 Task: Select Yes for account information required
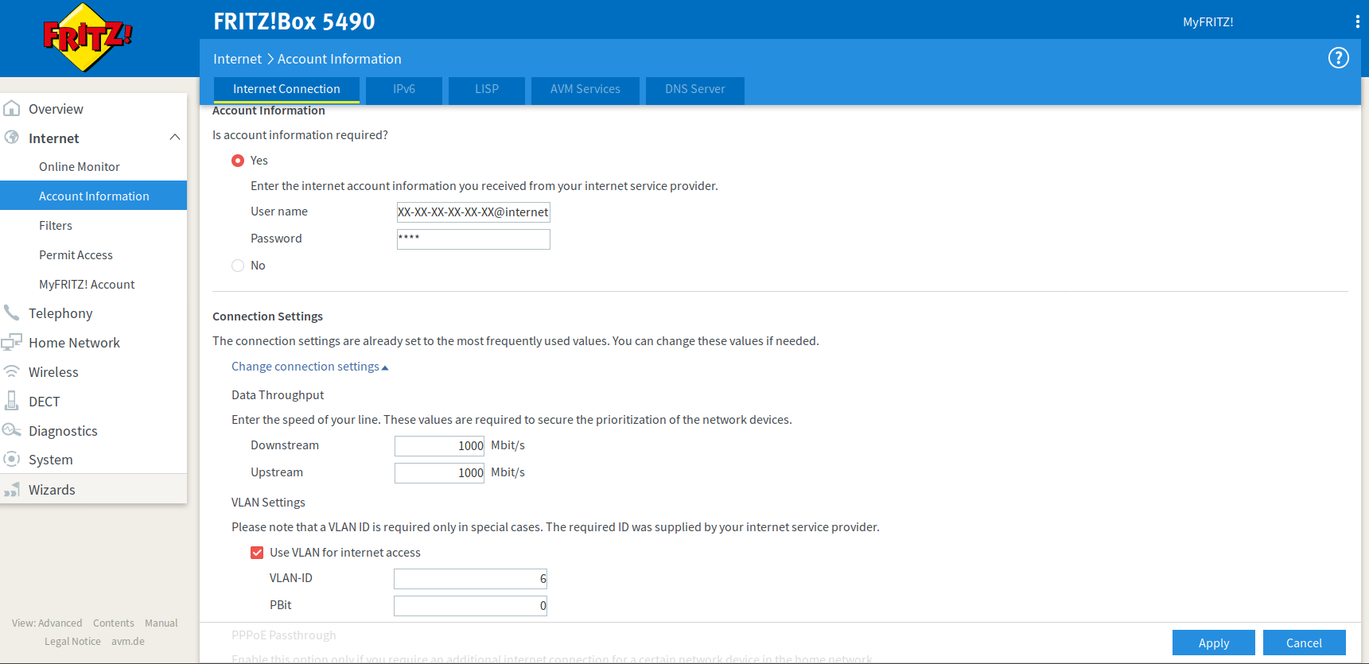(238, 161)
